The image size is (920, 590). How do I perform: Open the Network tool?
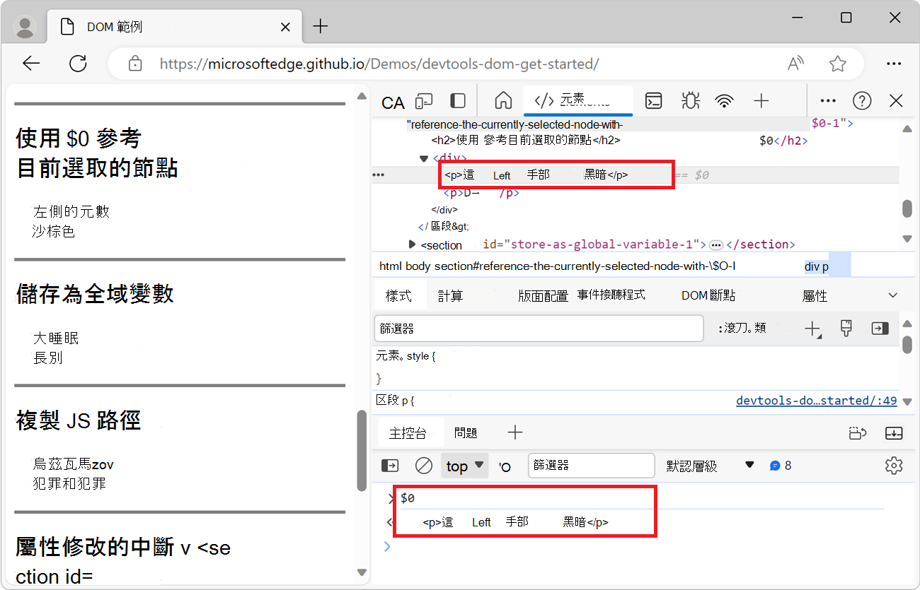[724, 101]
